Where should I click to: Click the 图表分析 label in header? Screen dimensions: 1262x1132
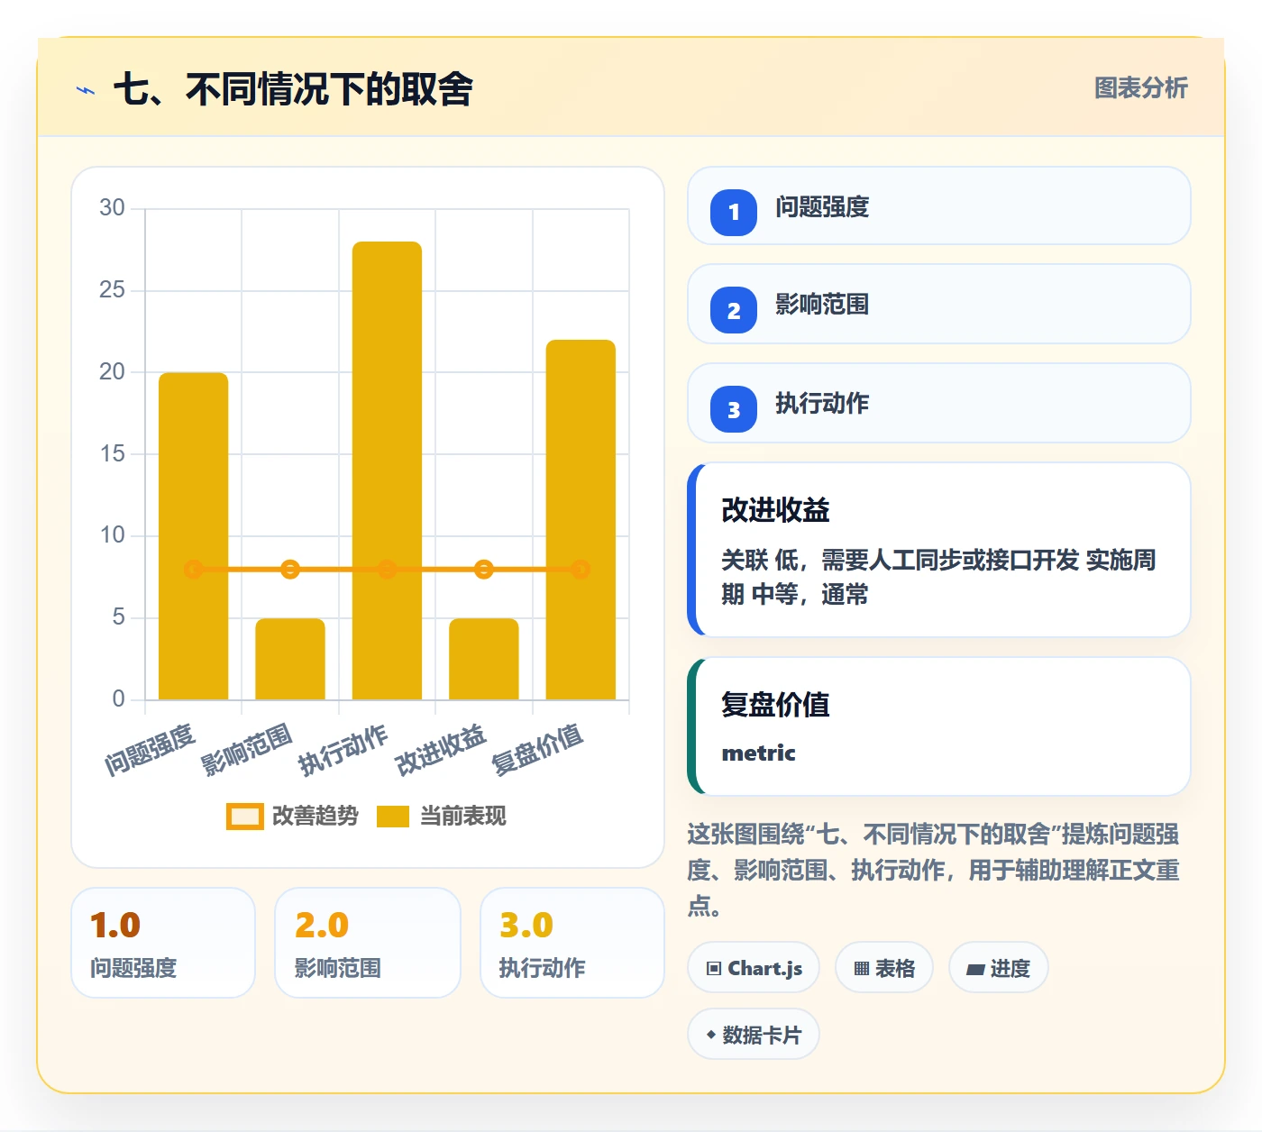pyautogui.click(x=1140, y=87)
